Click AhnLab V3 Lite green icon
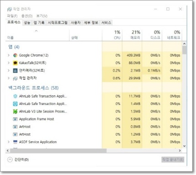196x175 pixels. tap(15, 112)
